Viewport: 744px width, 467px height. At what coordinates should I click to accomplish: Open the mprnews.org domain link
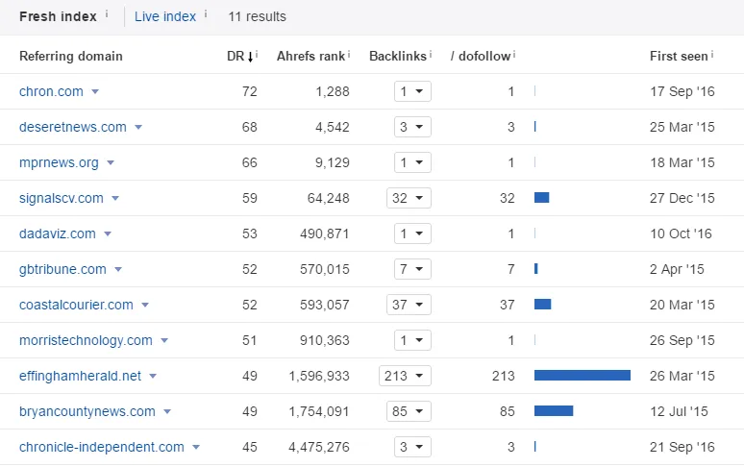click(x=59, y=162)
